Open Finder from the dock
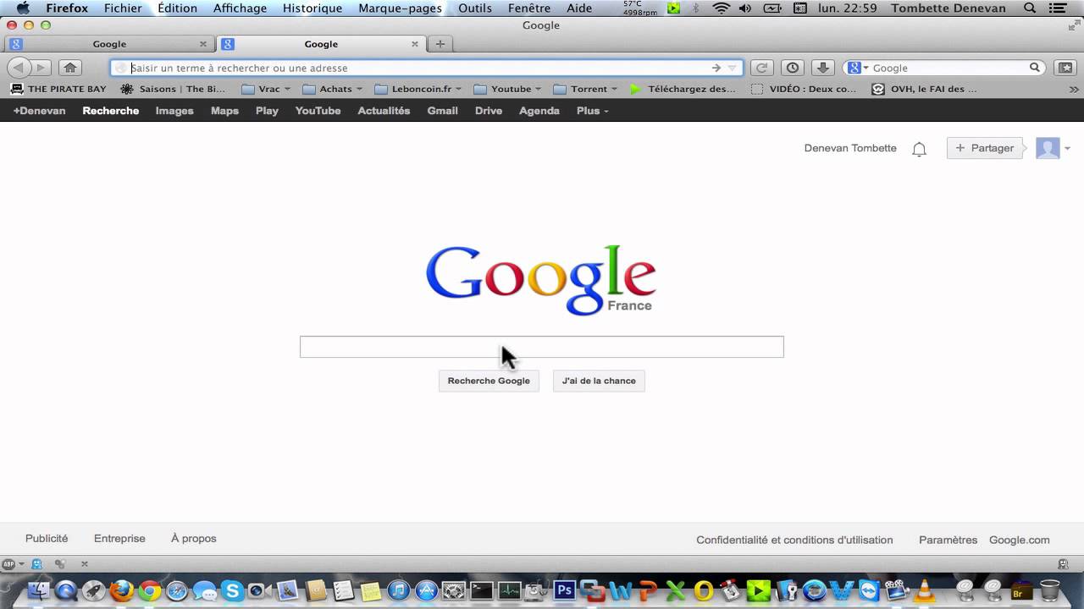 [39, 591]
